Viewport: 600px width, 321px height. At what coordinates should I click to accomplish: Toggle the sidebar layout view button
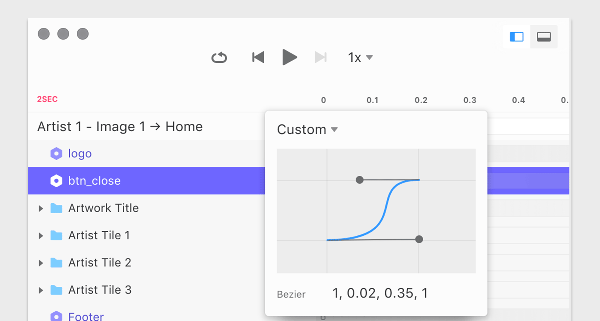tap(516, 36)
